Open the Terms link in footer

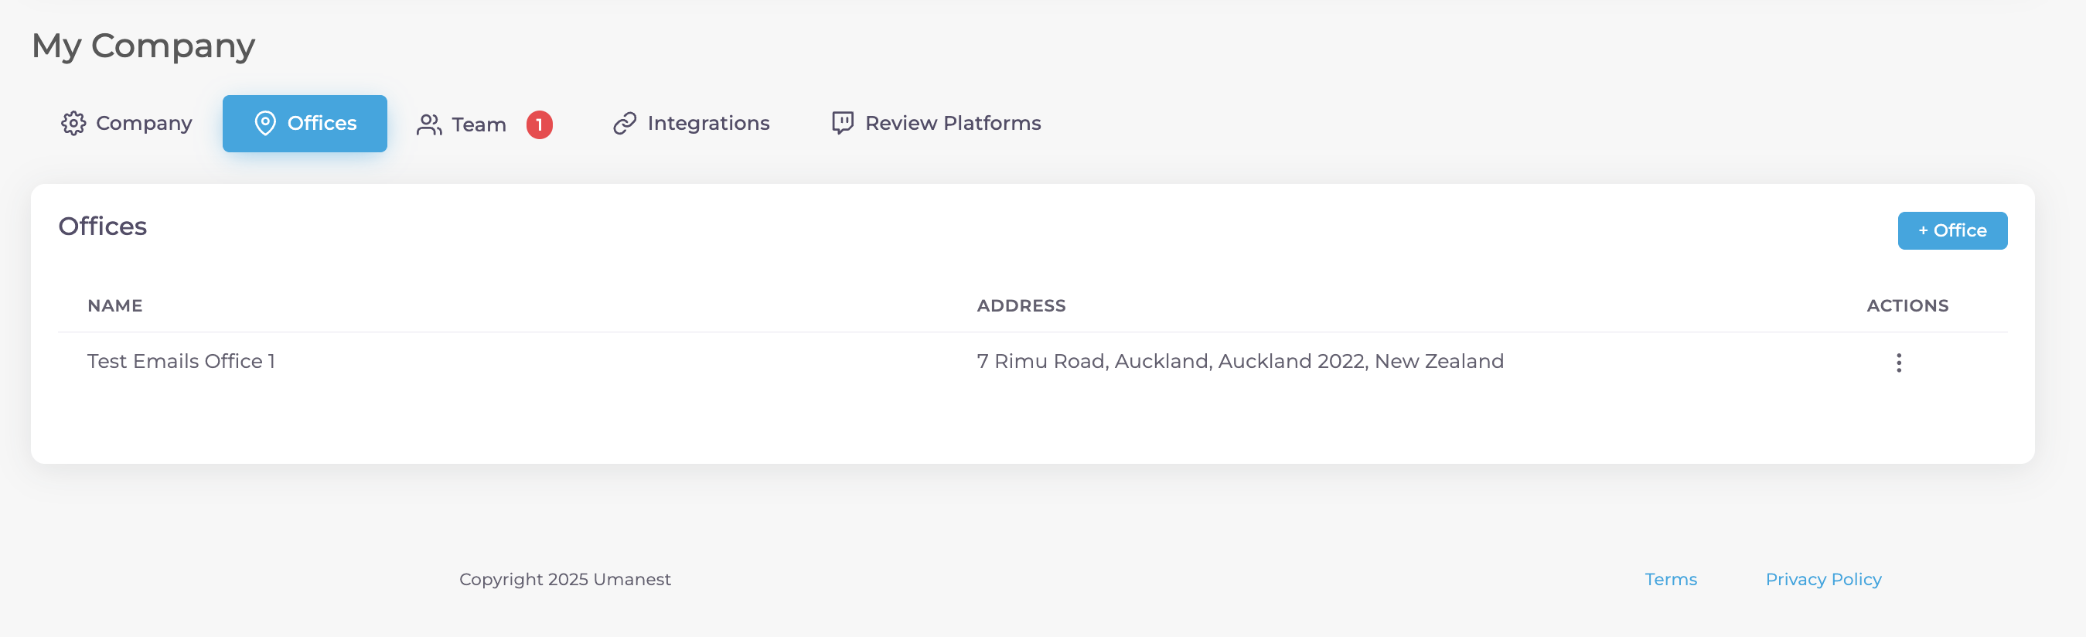pos(1670,580)
